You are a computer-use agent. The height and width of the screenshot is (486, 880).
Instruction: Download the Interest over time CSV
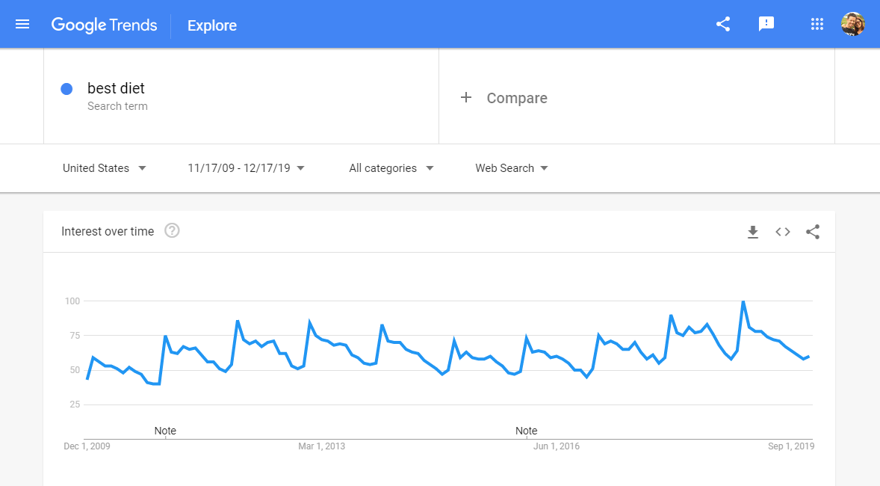(x=753, y=232)
